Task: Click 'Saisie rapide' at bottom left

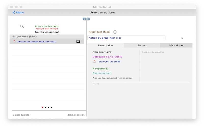Action: click(21, 115)
